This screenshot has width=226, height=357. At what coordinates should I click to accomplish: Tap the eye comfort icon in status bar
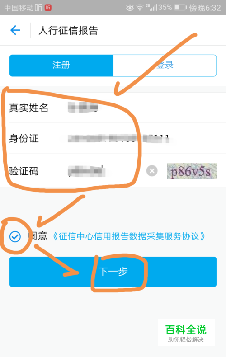coord(130,8)
